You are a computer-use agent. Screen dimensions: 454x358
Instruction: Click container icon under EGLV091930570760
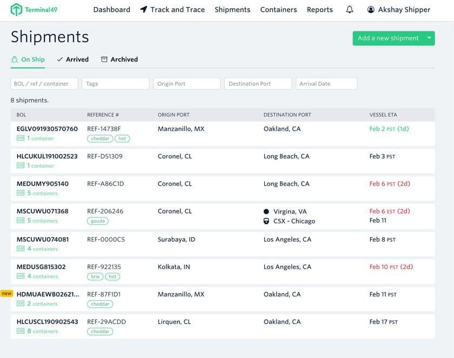pos(21,139)
